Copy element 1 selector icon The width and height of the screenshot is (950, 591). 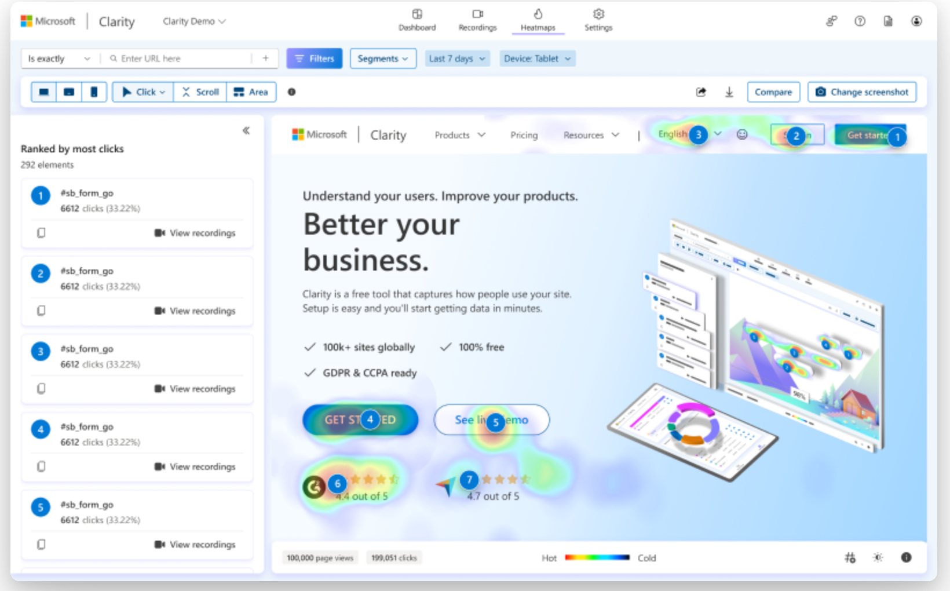click(41, 233)
